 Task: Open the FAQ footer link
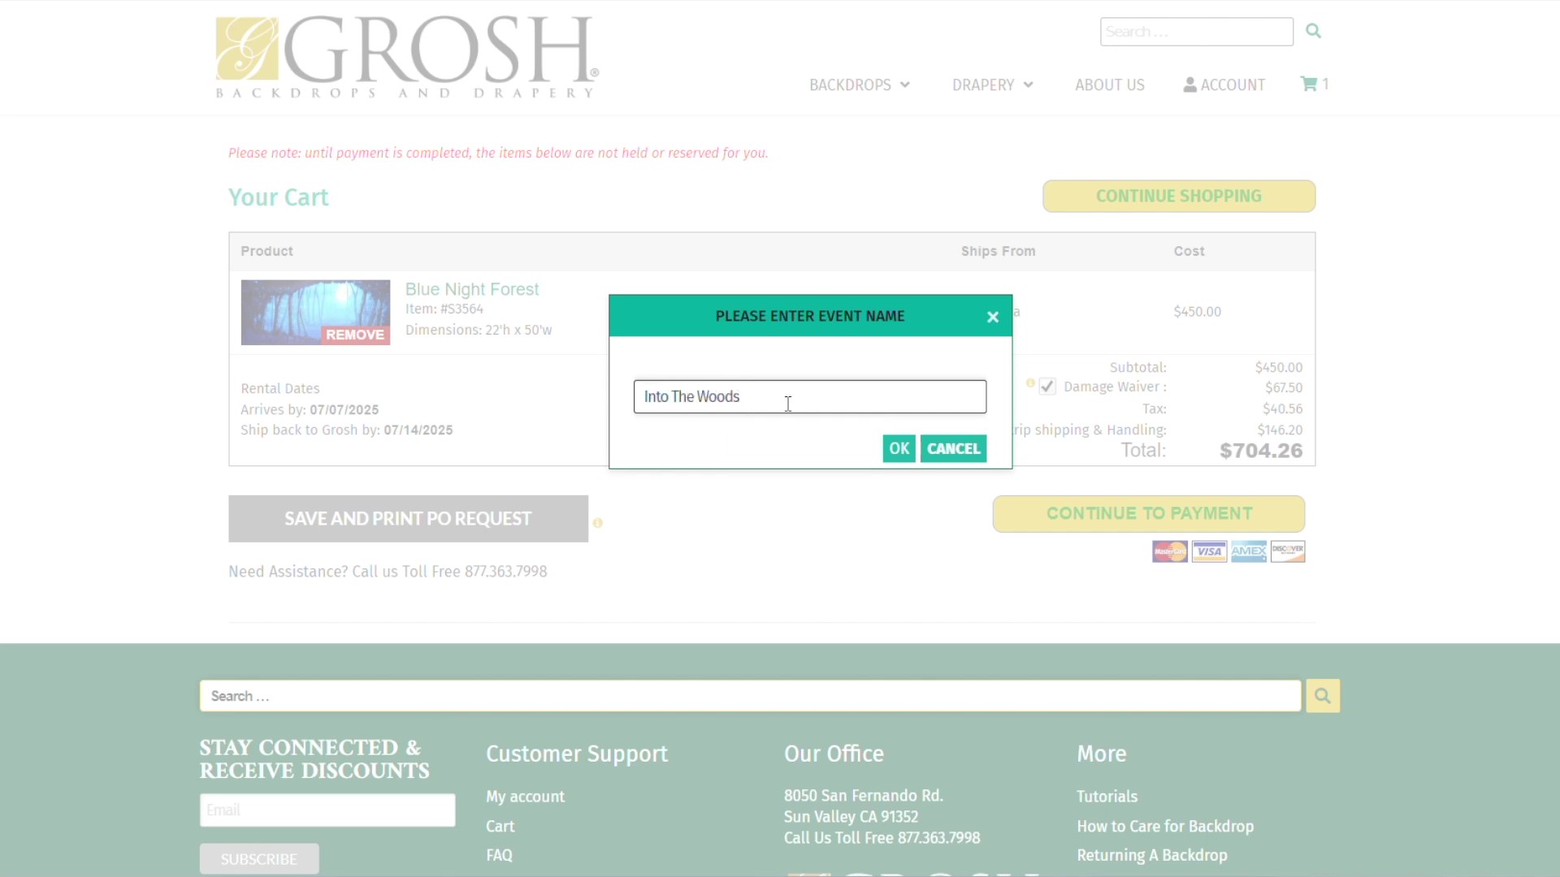pos(499,856)
